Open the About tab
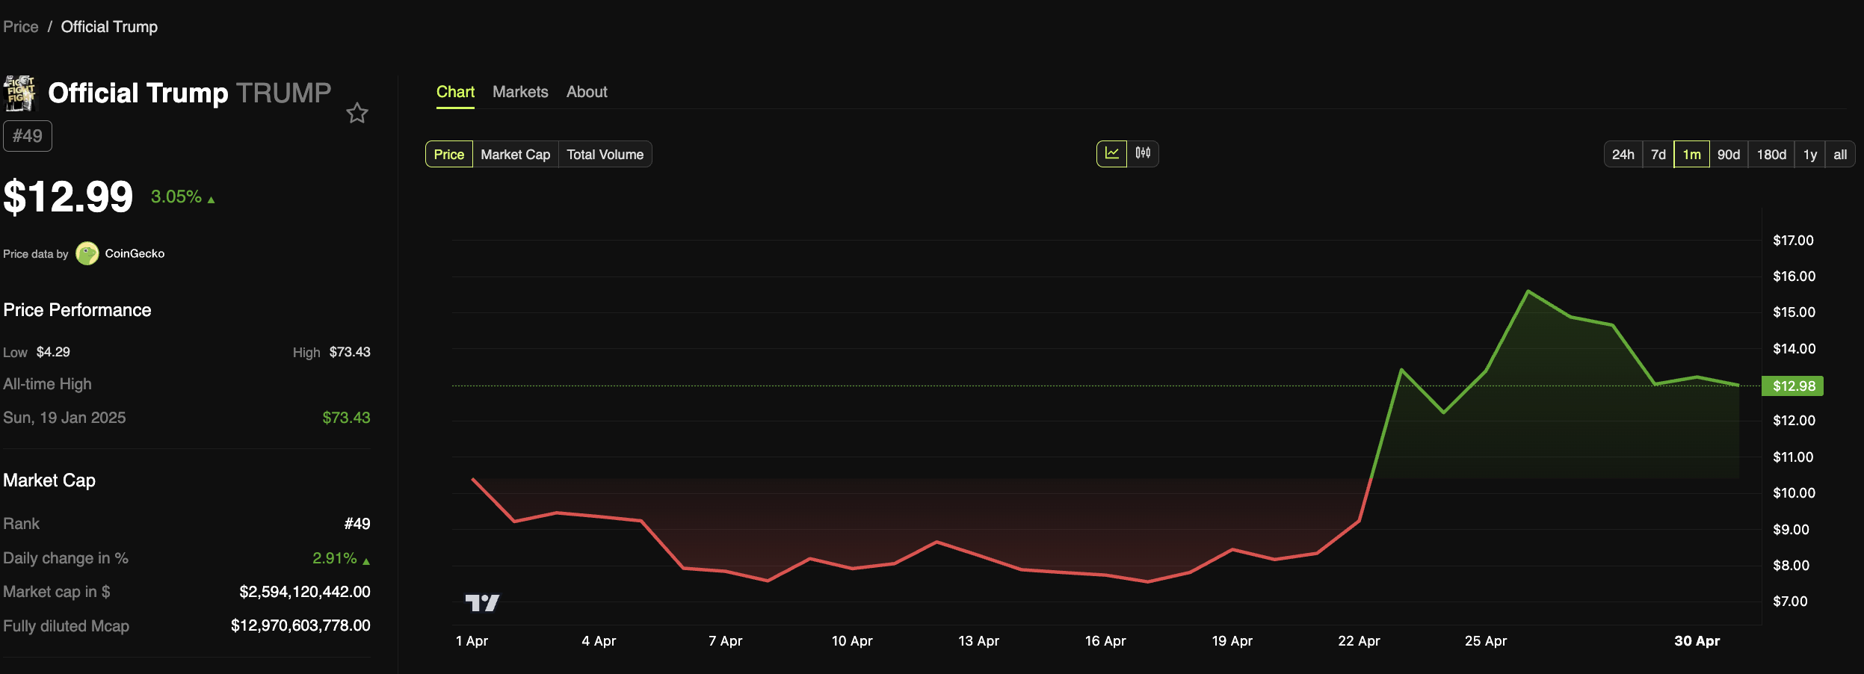The width and height of the screenshot is (1864, 674). click(x=587, y=92)
